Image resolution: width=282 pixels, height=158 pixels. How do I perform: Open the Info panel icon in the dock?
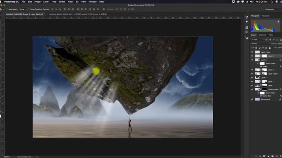pyautogui.click(x=247, y=32)
